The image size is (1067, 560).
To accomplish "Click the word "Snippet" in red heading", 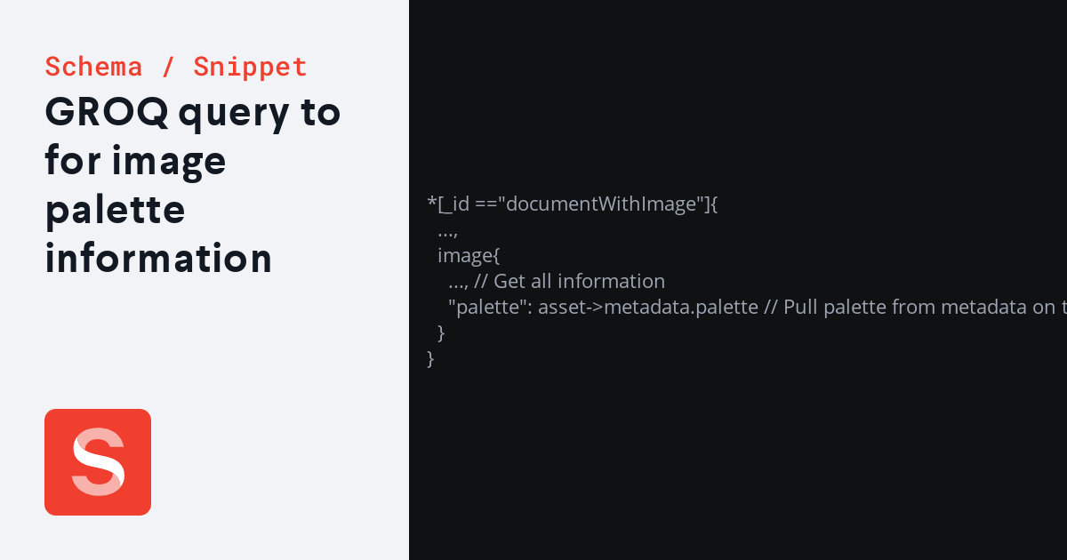I will click(251, 67).
